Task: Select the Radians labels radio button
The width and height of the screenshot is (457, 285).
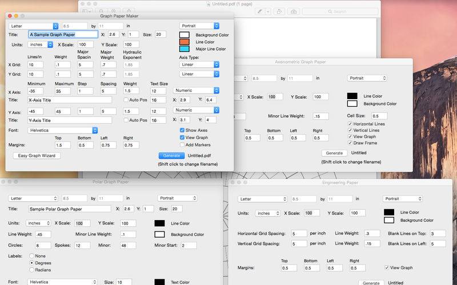Action: coord(32,270)
